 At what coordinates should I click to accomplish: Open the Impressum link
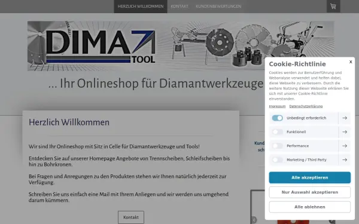277,106
